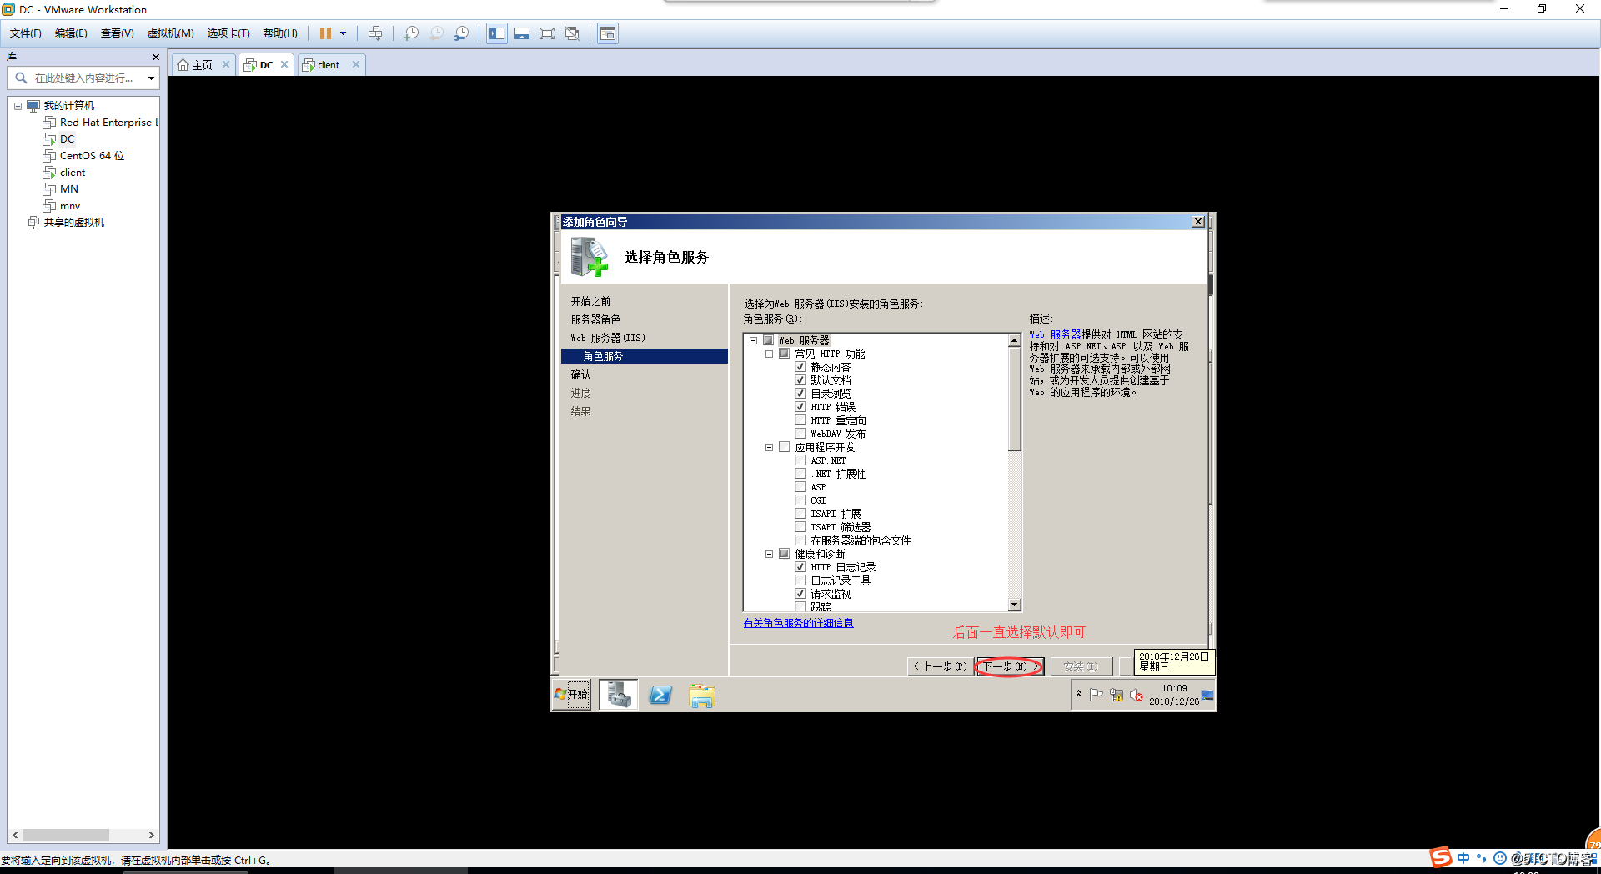Image resolution: width=1601 pixels, height=874 pixels.
Task: Click the role services scrollbar thumb
Action: [1015, 399]
